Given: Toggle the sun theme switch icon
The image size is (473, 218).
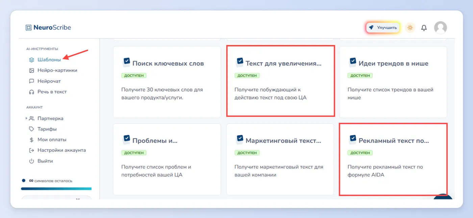Looking at the screenshot, I should click(x=410, y=28).
